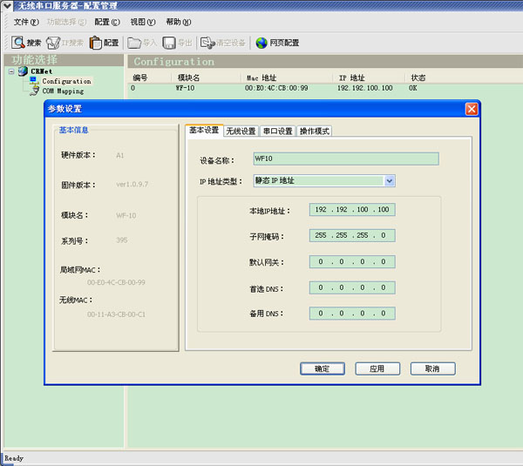Click the firmware version ver1.0.9.7 text
523x466 pixels.
(x=132, y=184)
